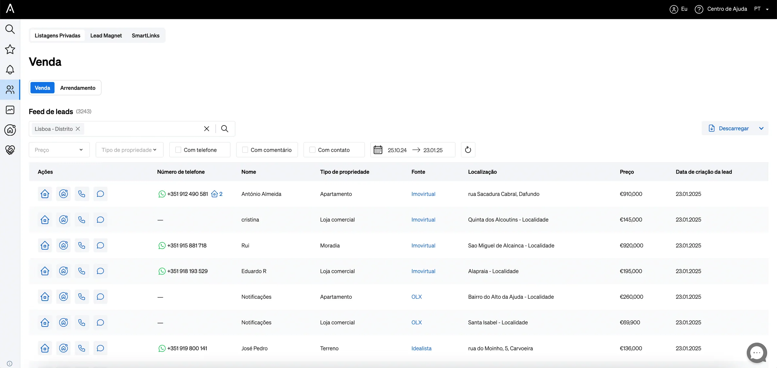Switch to Lead Magnet tab
Viewport: 777px width, 368px height.
[x=106, y=36]
